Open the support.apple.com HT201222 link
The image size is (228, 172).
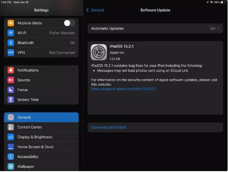click(124, 89)
